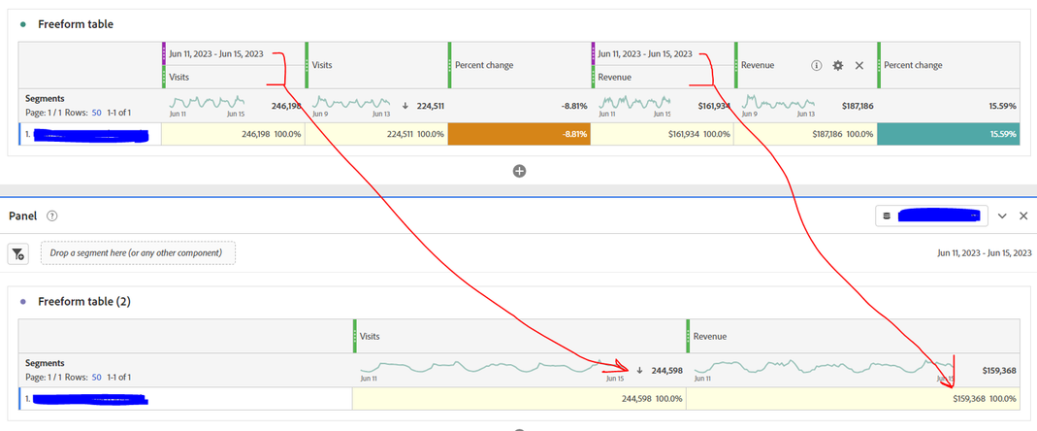Remove the Revenue column with its X icon
This screenshot has width=1037, height=431.
tap(859, 65)
